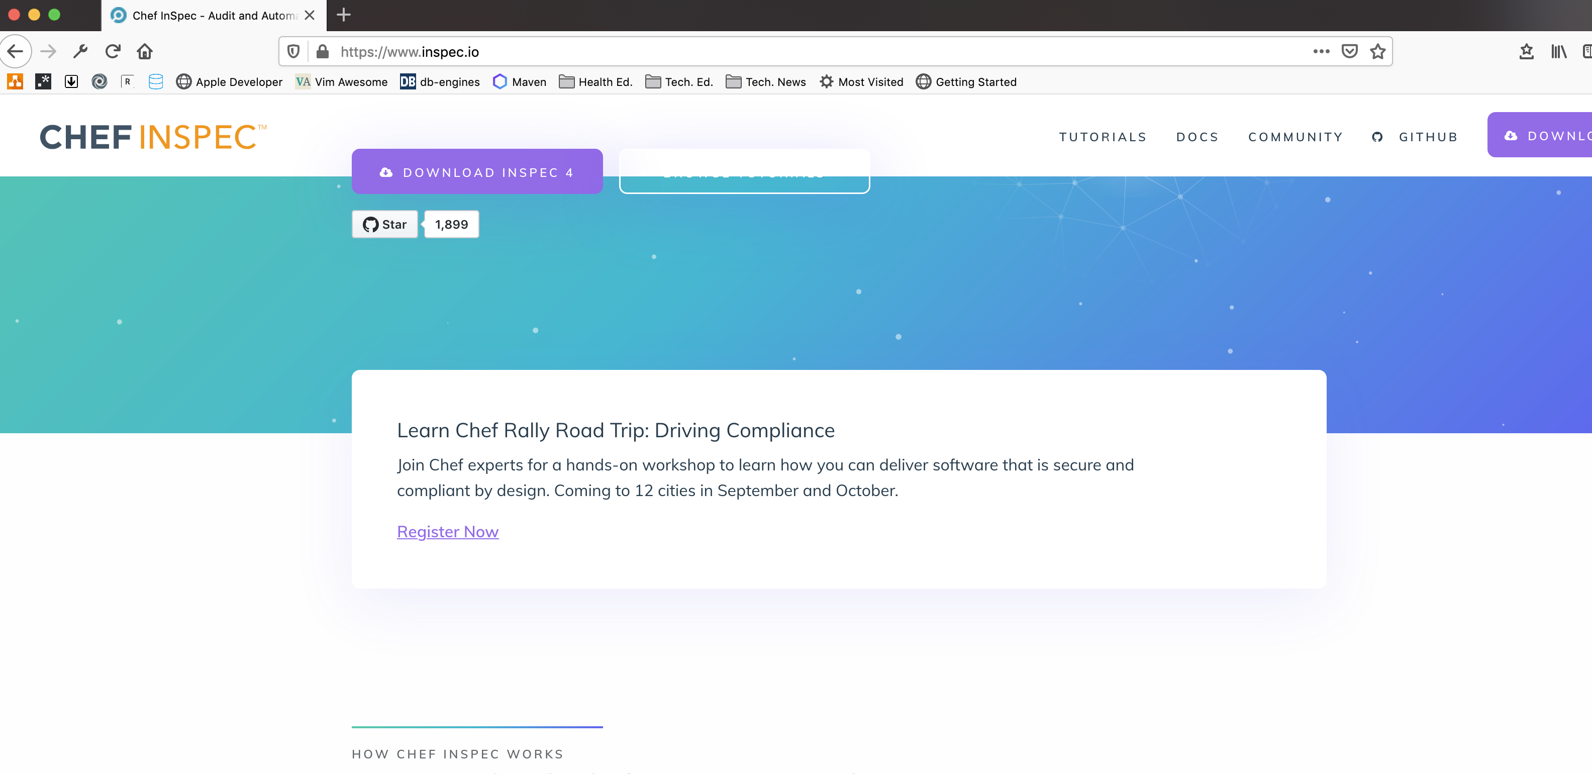The height and width of the screenshot is (774, 1592).
Task: Star the InSpec GitHub repository
Action: [384, 224]
